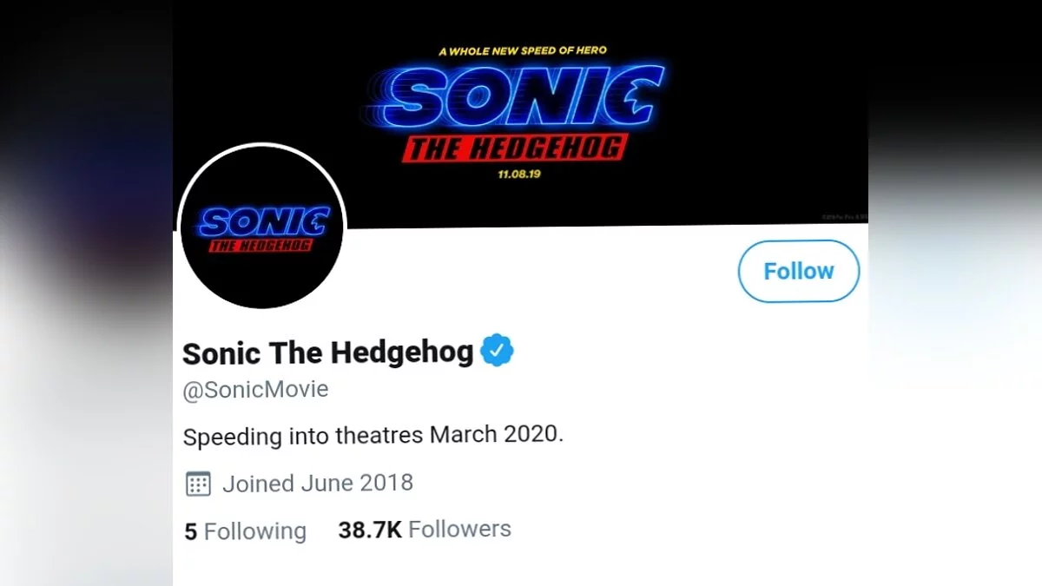Open the circular Sonic profile picture

pos(261,227)
